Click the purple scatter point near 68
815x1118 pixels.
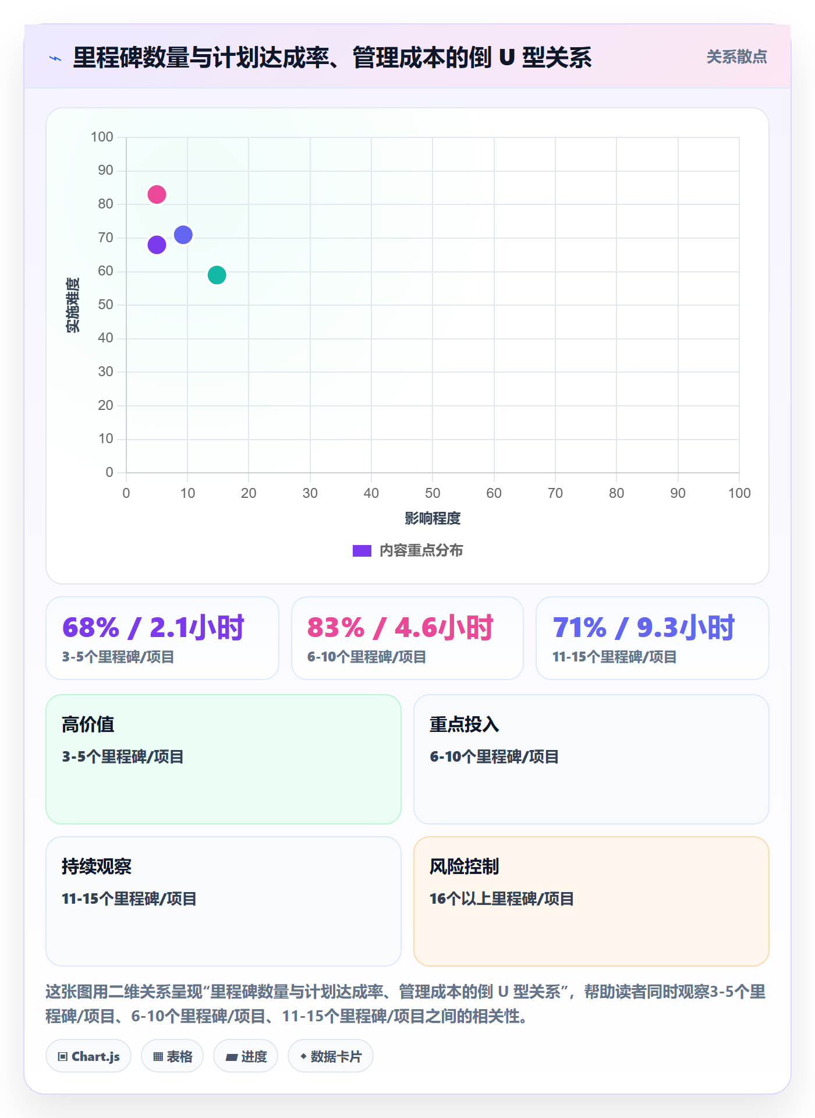pos(157,245)
